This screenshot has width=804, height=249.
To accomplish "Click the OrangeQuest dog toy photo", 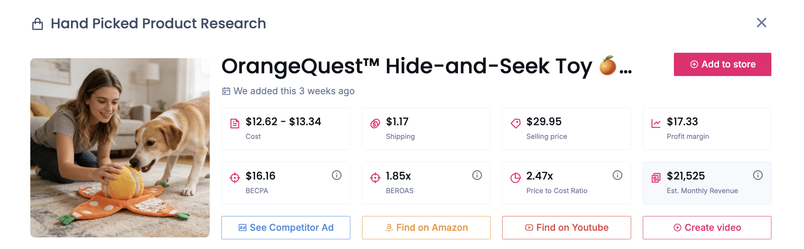I will [x=120, y=148].
